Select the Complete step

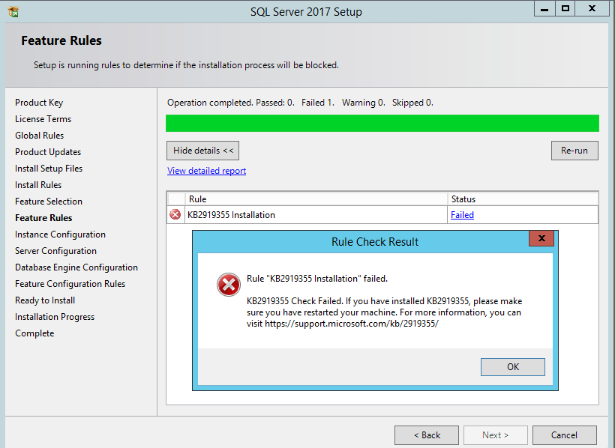34,333
